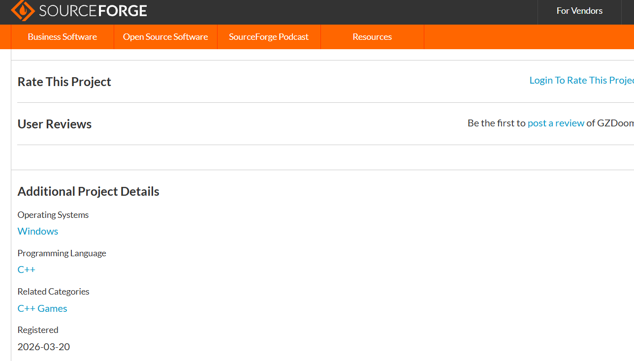Click the Programming Language label
634x361 pixels.
pos(62,253)
